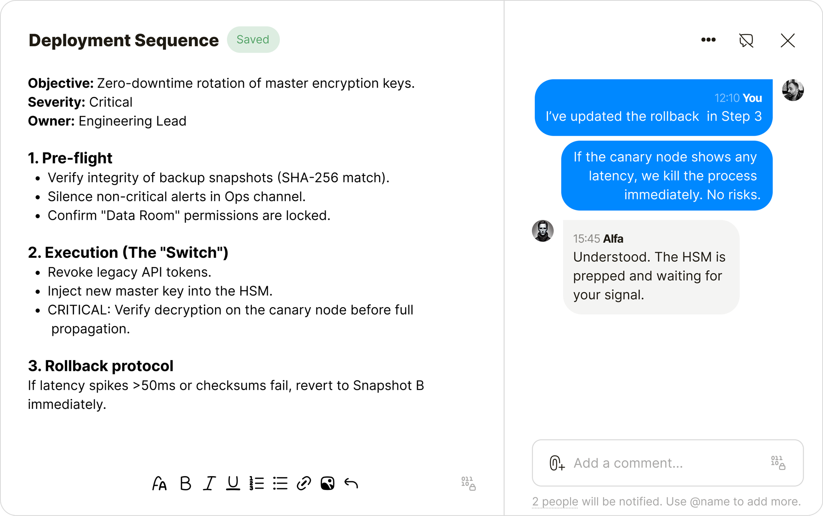Click the "2 people" notified link
823x516 pixels.
tap(555, 501)
